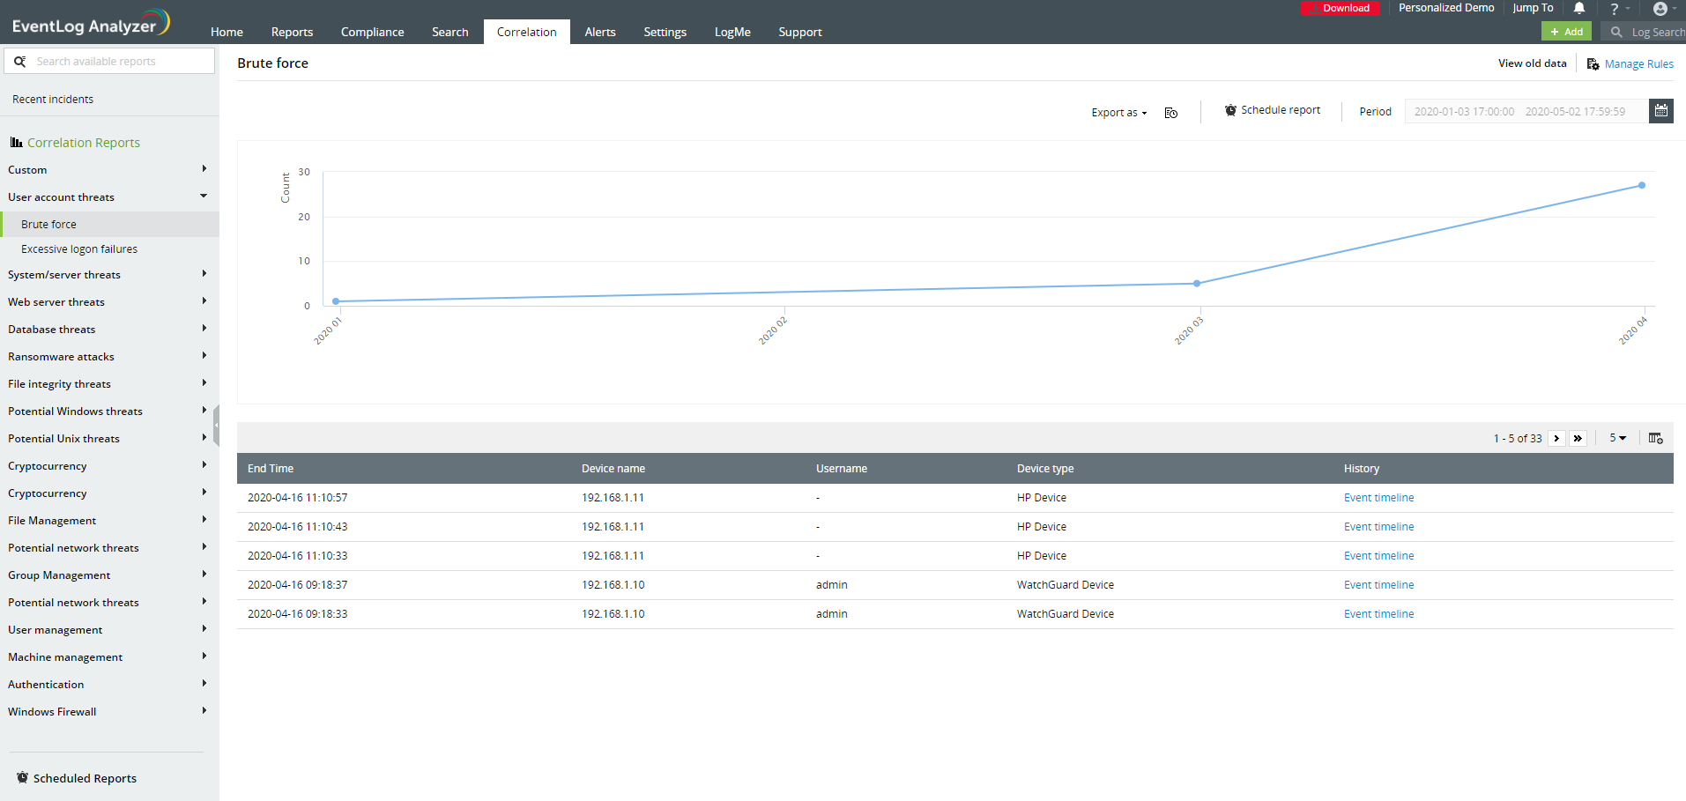Change rows per page dropdown
Screen dimensions: 1686x801
pos(1617,438)
